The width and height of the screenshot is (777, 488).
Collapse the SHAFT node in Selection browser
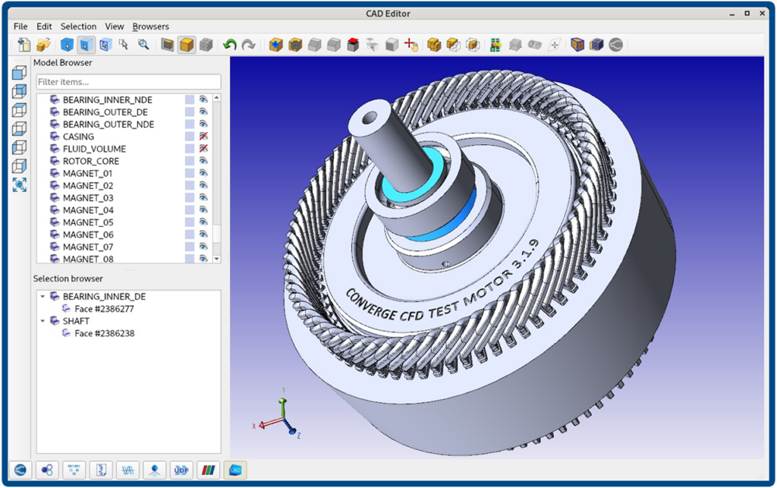(42, 321)
